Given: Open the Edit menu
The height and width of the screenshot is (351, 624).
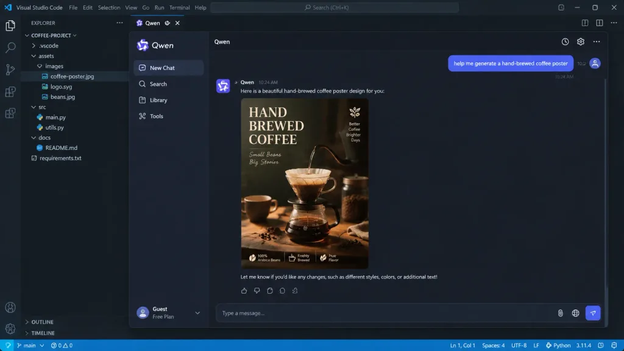Looking at the screenshot, I should pyautogui.click(x=88, y=7).
